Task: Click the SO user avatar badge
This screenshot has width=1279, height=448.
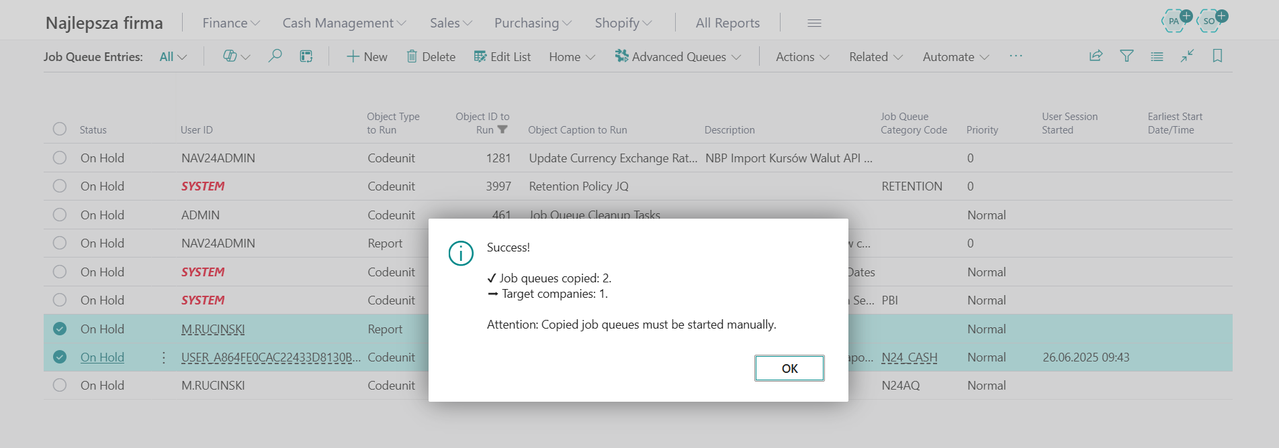Action: pos(1210,21)
